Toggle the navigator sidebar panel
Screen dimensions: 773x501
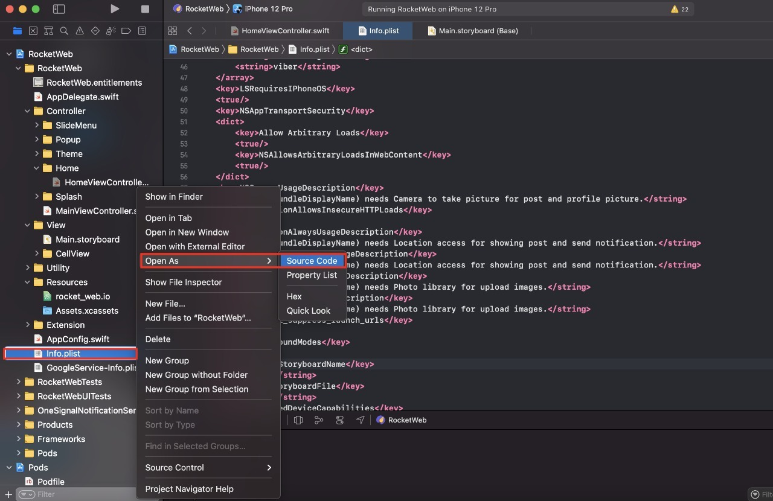click(x=59, y=9)
